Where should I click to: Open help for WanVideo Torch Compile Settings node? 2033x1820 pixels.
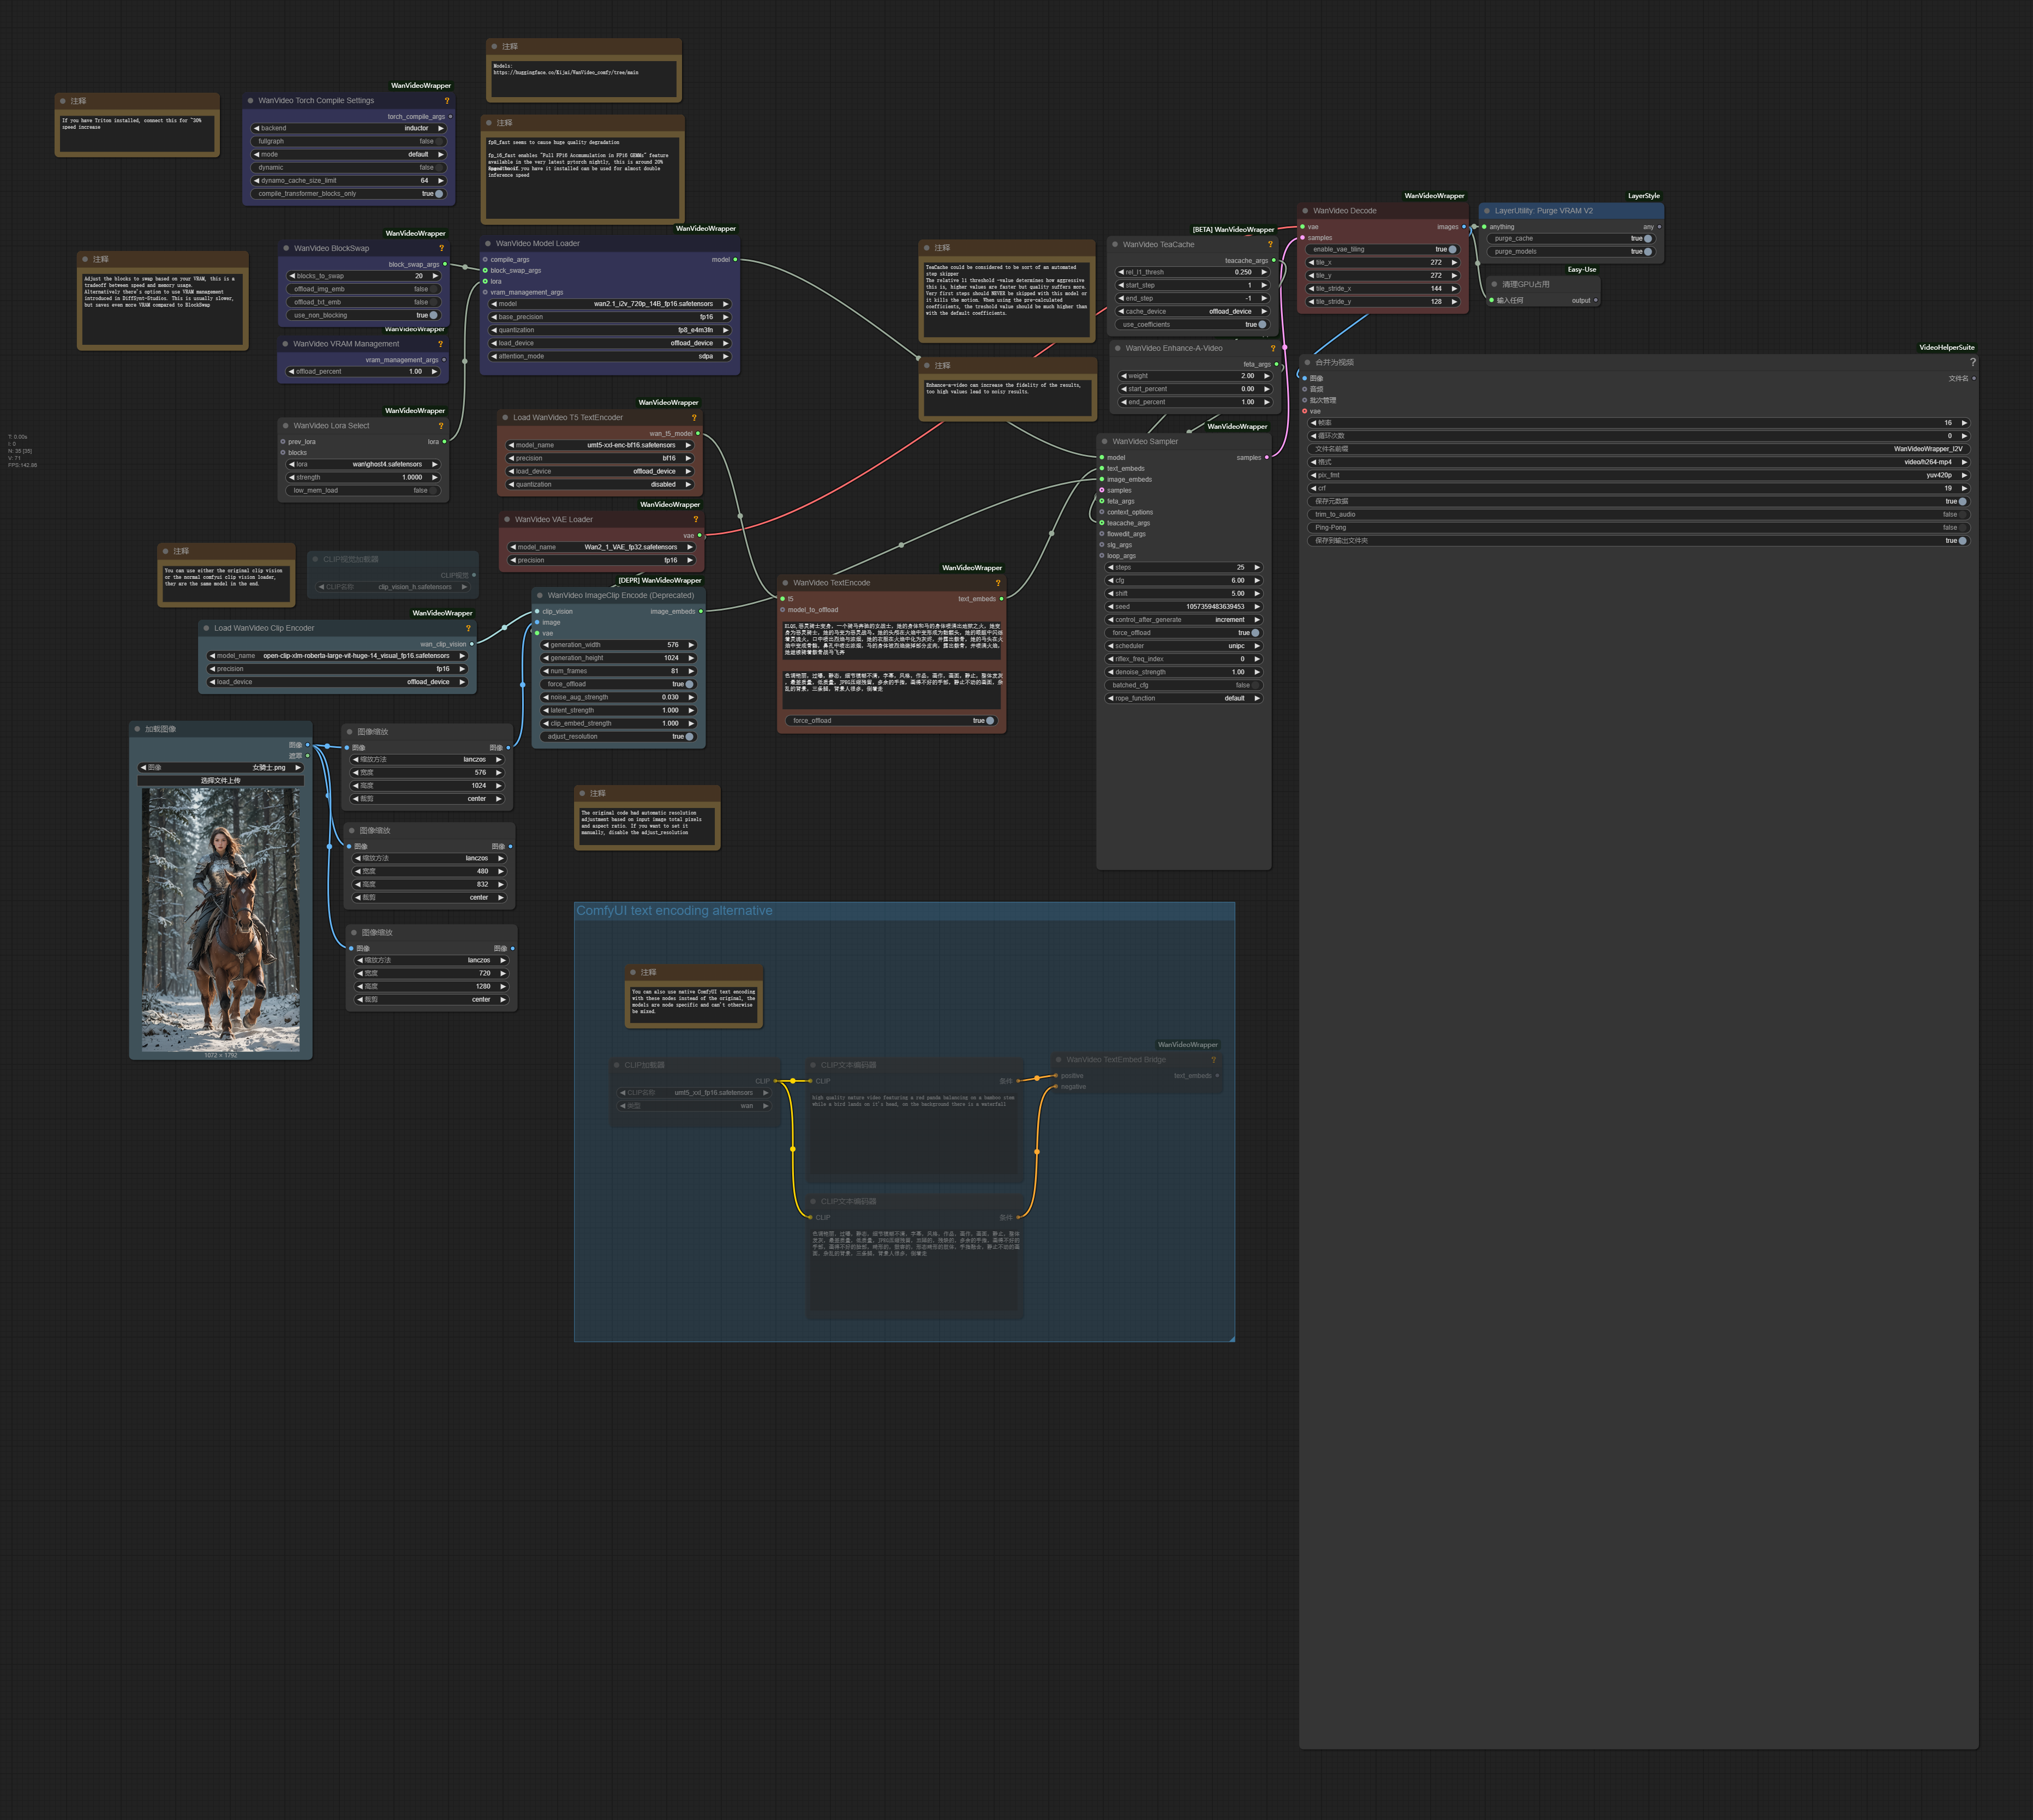[x=446, y=101]
